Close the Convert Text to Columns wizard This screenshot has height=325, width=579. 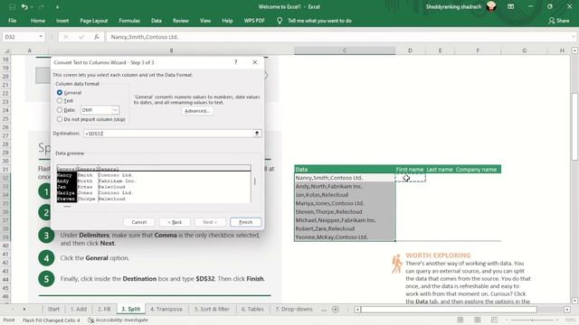point(255,62)
